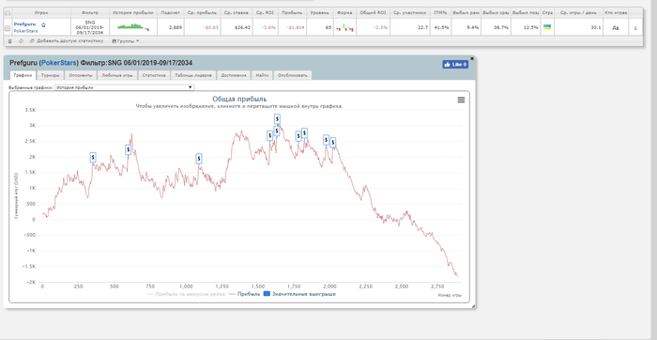The image size is (657, 340).
Task: Tick the select-all checkbox in table header
Action: point(8,13)
